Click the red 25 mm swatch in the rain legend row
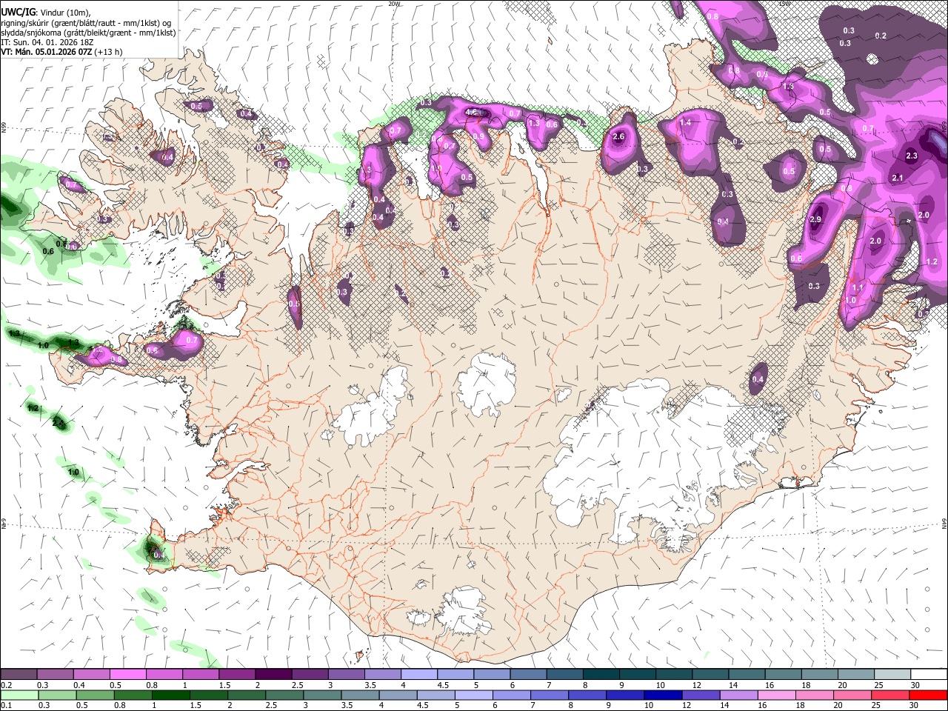 pyautogui.click(x=890, y=695)
